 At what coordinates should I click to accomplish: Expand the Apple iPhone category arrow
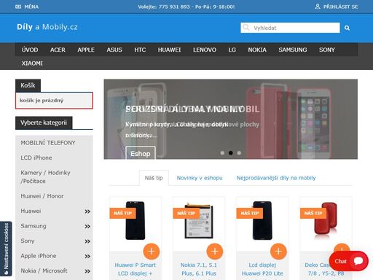[87, 256]
